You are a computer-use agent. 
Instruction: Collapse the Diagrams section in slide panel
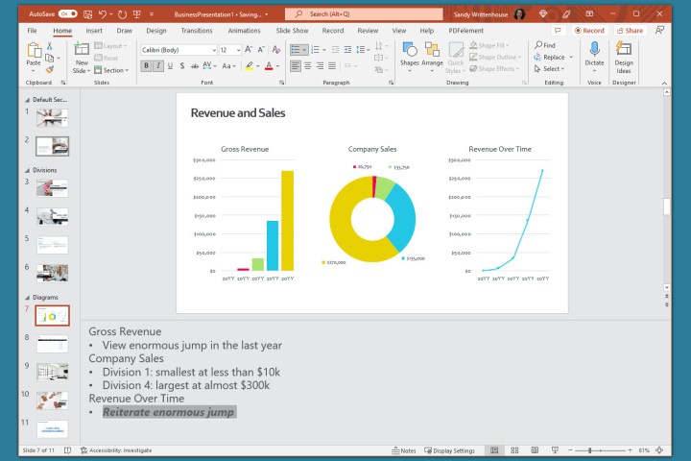pos(27,298)
